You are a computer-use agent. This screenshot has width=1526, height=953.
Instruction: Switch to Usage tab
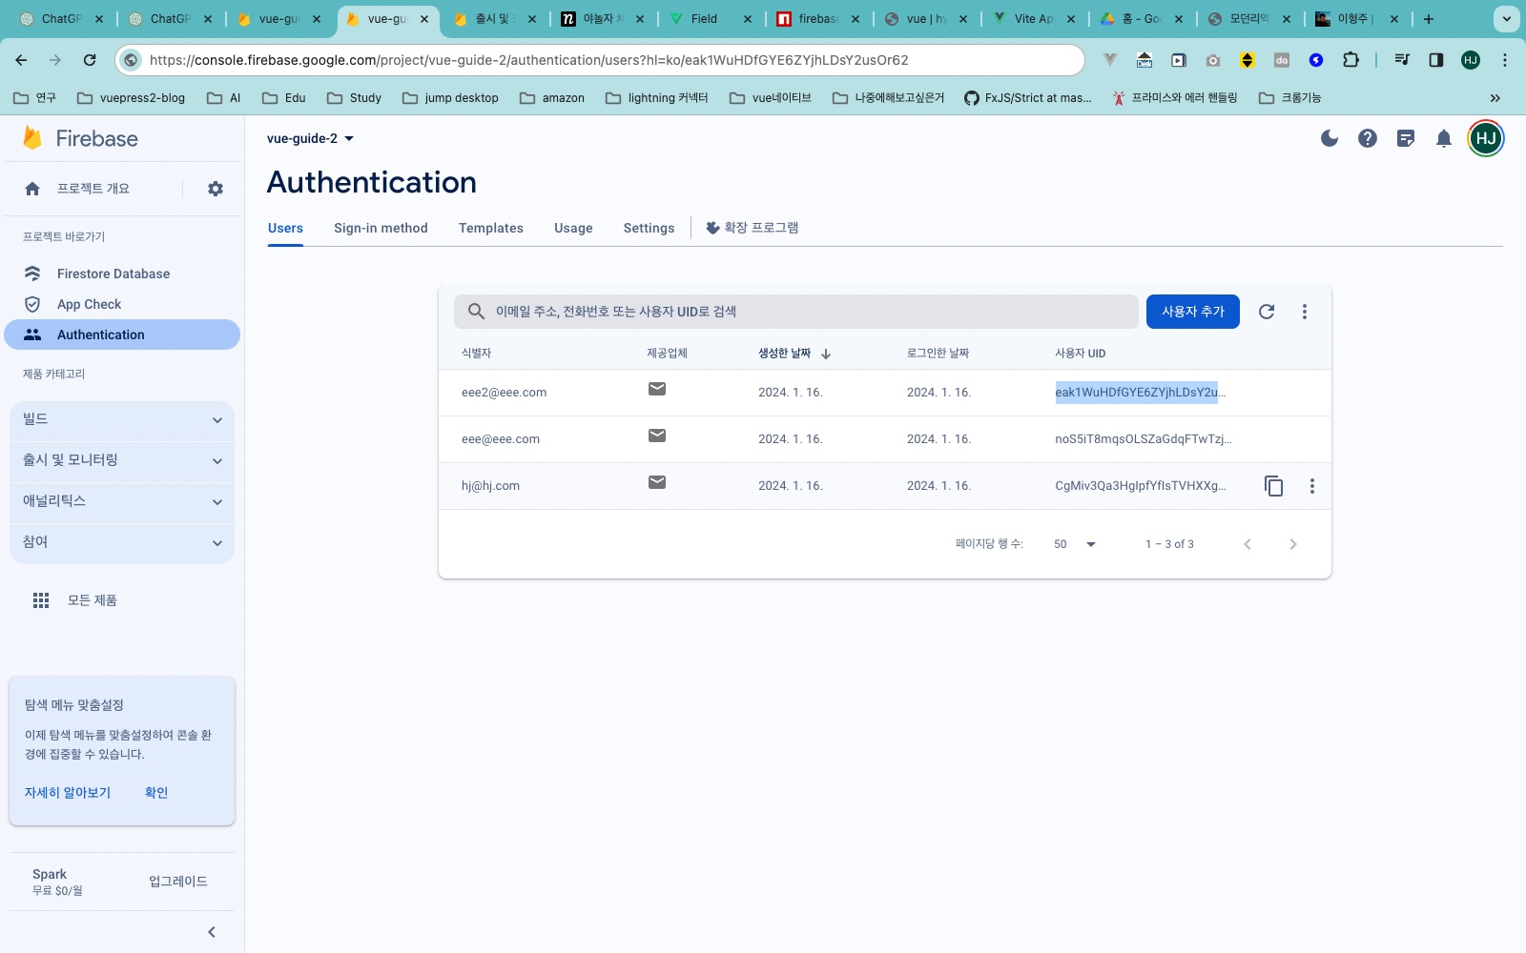coord(573,229)
